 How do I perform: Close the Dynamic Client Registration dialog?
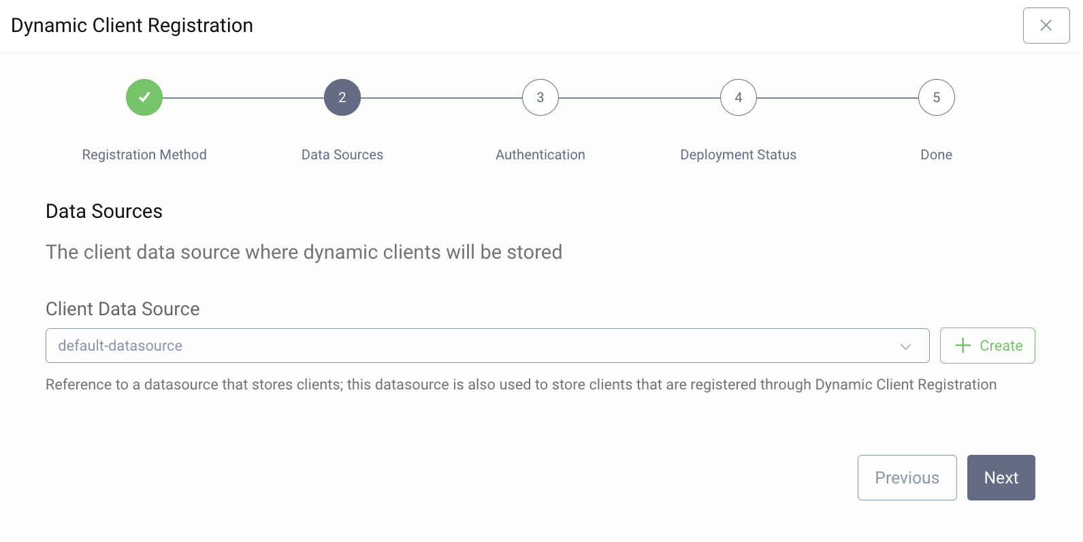[x=1046, y=25]
